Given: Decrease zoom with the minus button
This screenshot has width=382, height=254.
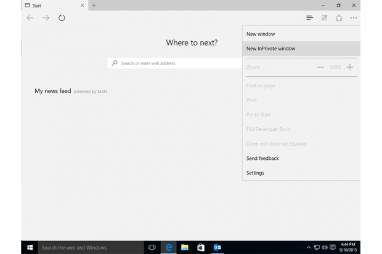Looking at the screenshot, I should 320,67.
